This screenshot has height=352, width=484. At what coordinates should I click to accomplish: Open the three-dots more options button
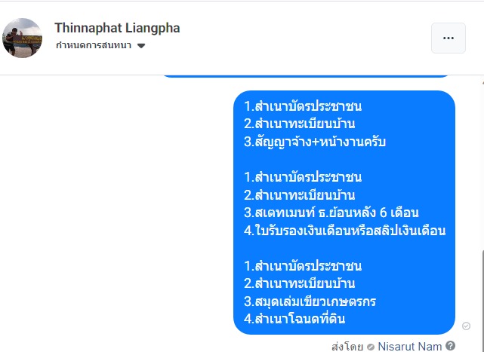pyautogui.click(x=449, y=38)
